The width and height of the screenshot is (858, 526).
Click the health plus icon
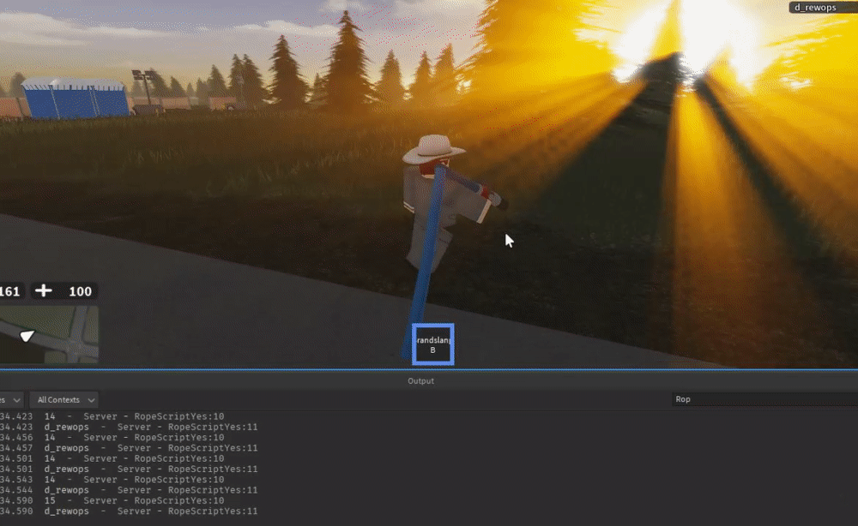click(x=43, y=290)
